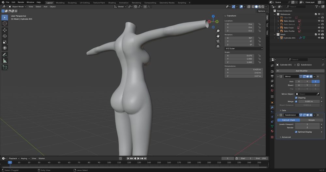This screenshot has height=172, width=326.
Task: Open the viewport Add menu
Action: tap(45, 6)
